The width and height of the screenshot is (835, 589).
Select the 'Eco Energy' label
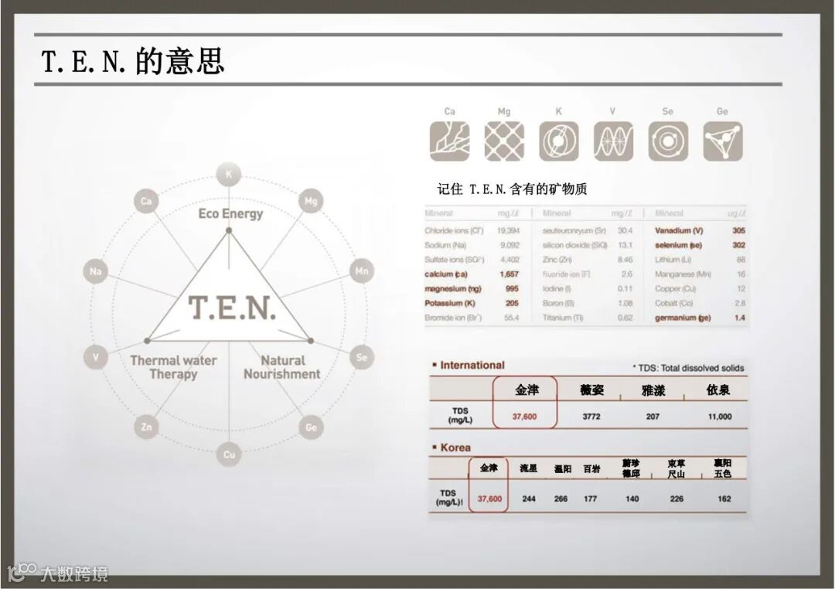coord(230,213)
